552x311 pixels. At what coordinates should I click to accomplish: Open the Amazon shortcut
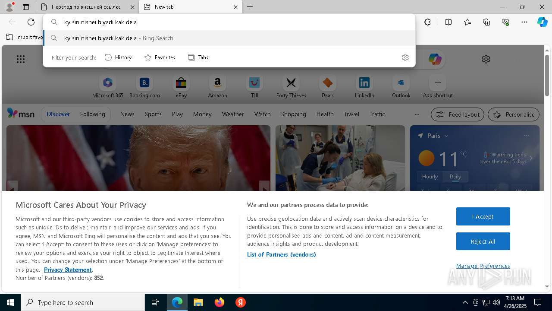tap(217, 87)
